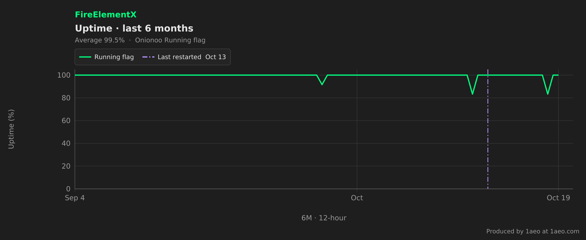Click 'Produced by 1aeo at 1aeo.com' credit
The height and width of the screenshot is (240, 586).
tap(533, 231)
